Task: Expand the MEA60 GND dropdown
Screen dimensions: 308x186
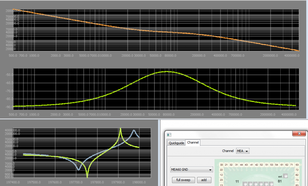Action: tap(191, 170)
